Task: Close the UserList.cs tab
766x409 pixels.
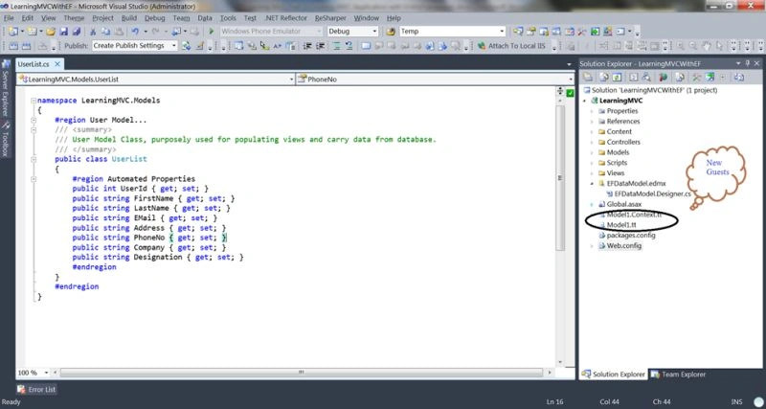Action: tap(57, 64)
